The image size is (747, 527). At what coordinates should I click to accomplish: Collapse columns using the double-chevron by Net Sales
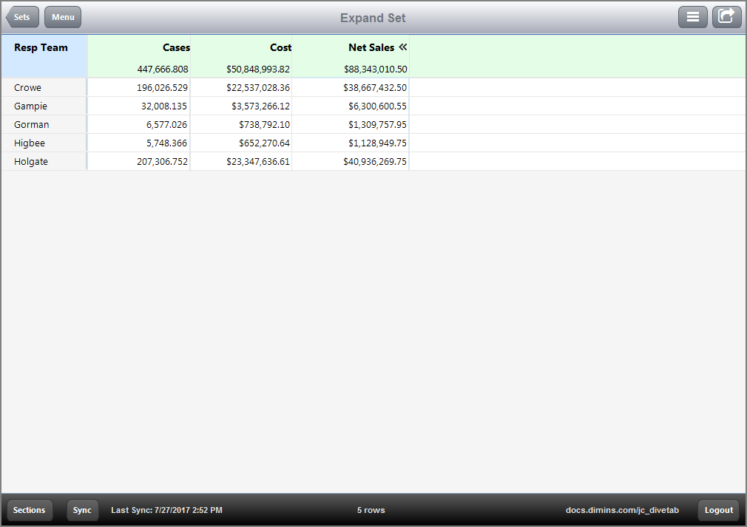click(400, 47)
